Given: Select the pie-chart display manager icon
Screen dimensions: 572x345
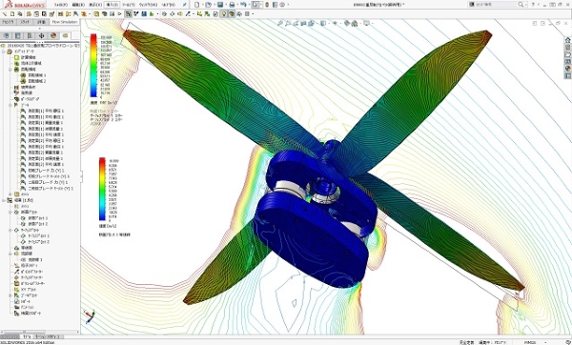Looking at the screenshot, I should pos(53,35).
